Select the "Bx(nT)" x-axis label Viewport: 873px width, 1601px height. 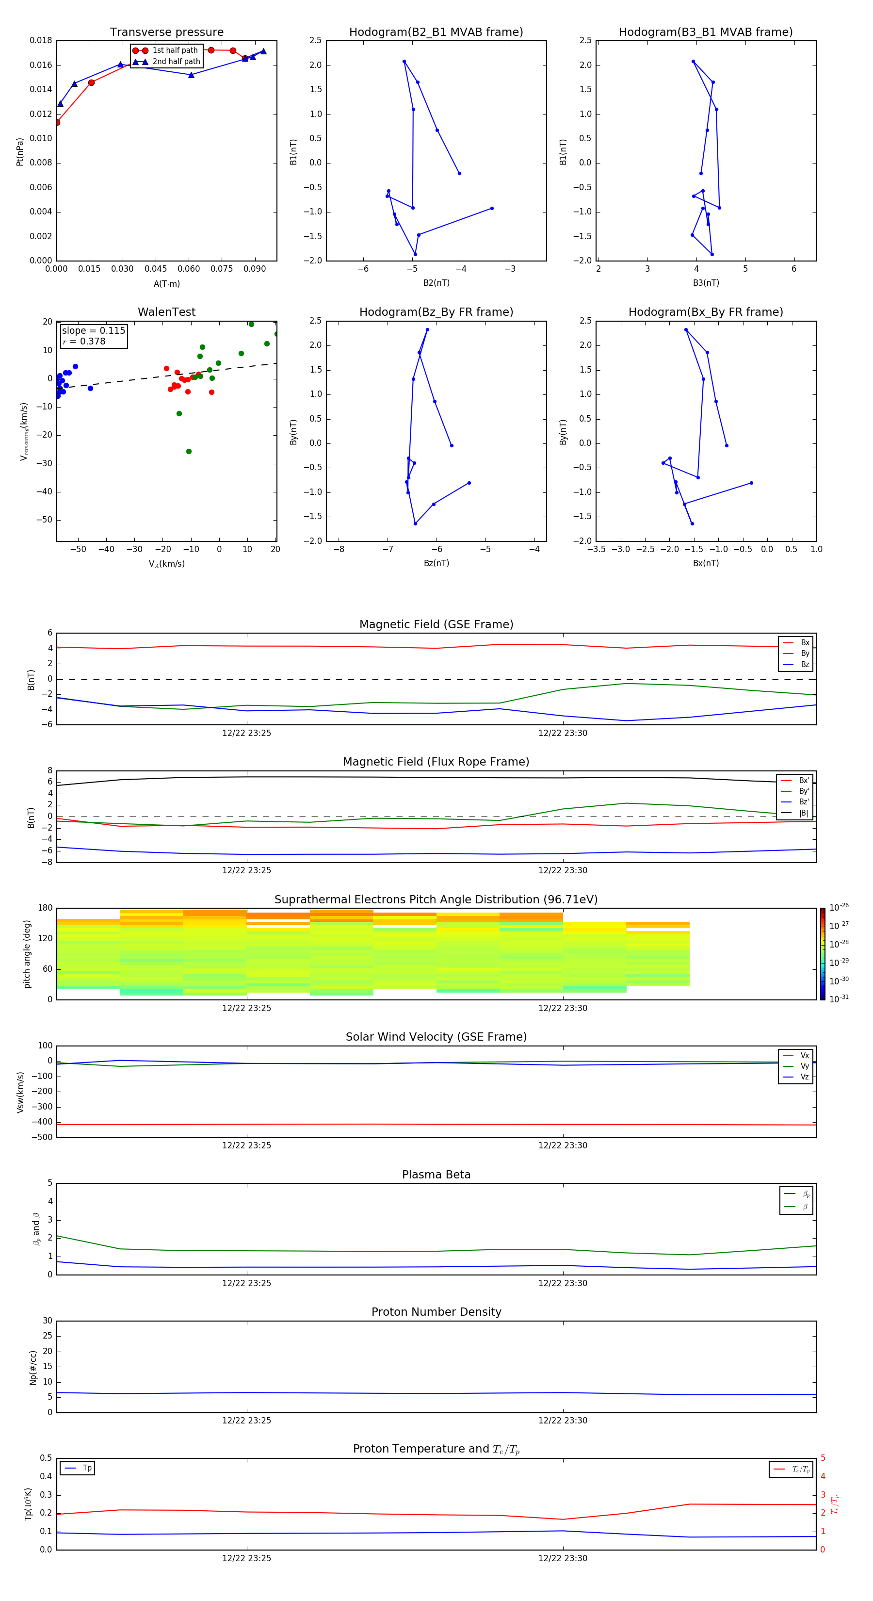pyautogui.click(x=706, y=563)
